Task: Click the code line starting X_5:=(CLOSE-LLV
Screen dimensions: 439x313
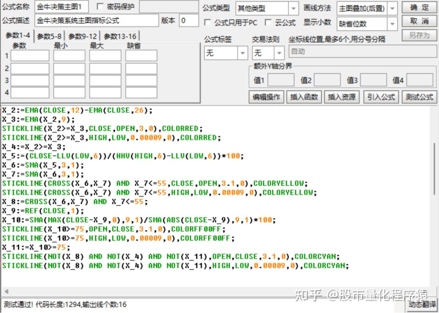Action: click(x=123, y=156)
